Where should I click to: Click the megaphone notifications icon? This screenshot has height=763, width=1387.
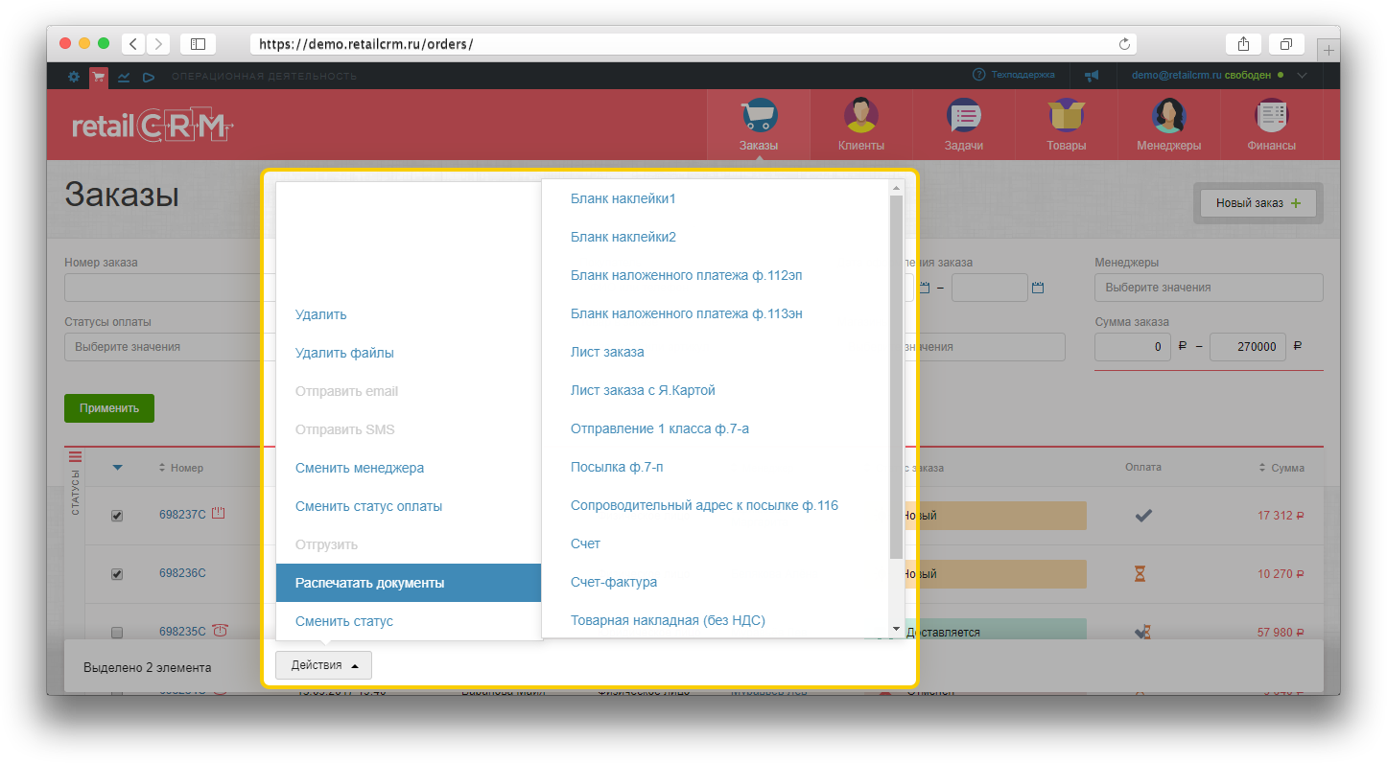point(1092,76)
